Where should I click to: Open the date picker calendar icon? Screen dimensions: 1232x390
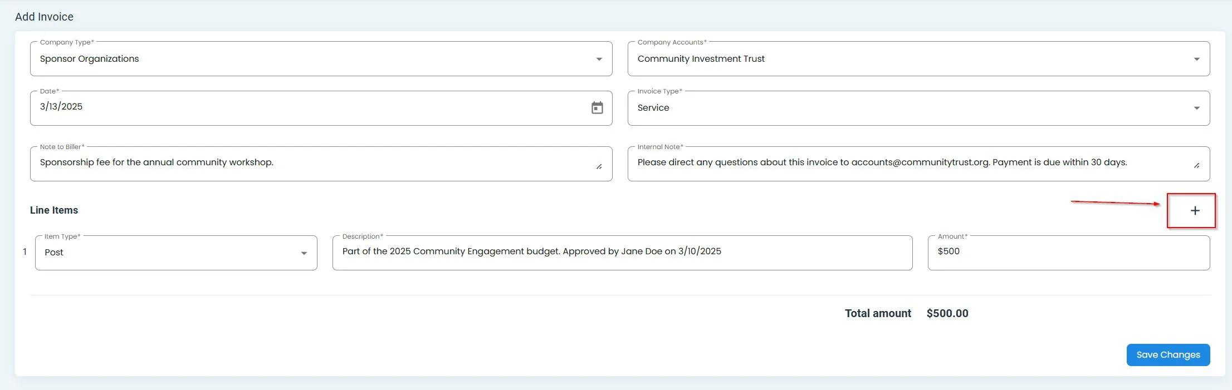[x=597, y=108]
